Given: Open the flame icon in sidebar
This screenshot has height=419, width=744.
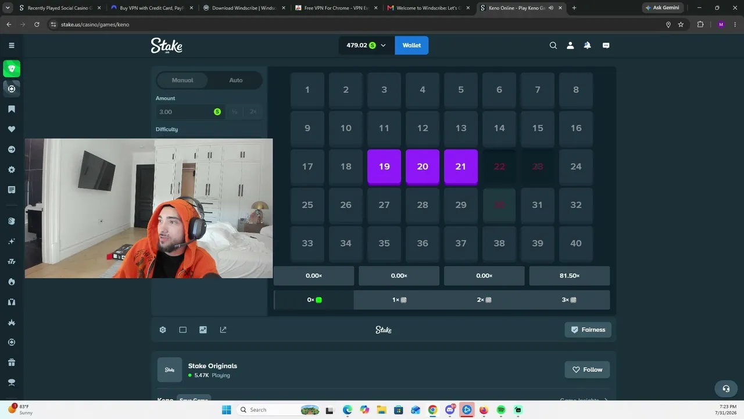Looking at the screenshot, I should pyautogui.click(x=12, y=282).
